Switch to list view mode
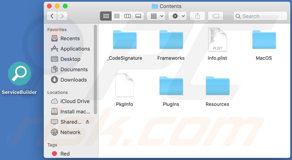Screen dimensions: 292x160 tap(117, 16)
